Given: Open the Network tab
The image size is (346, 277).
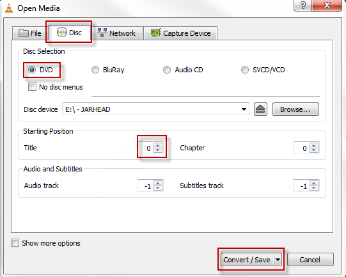Looking at the screenshot, I should pos(117,33).
